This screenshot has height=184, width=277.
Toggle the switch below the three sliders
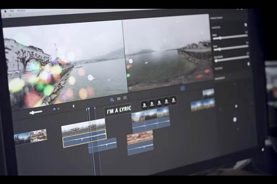tap(248, 64)
